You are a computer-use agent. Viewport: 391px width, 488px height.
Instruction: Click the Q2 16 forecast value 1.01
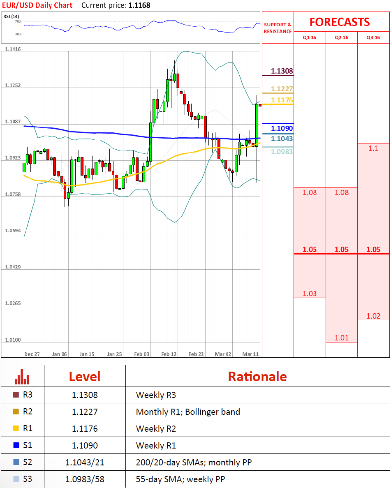coord(342,338)
